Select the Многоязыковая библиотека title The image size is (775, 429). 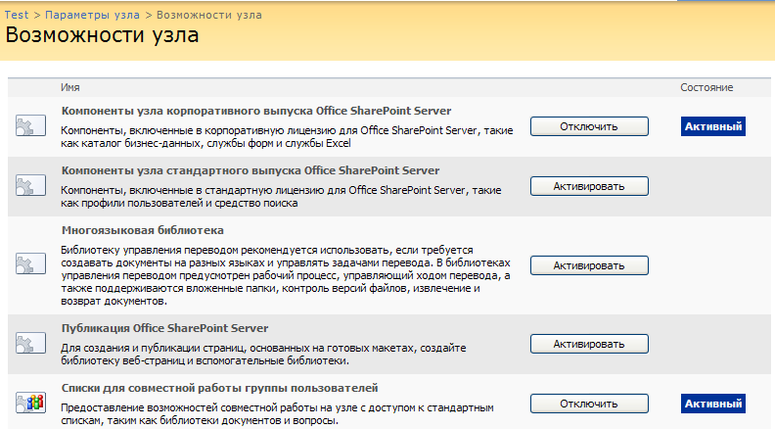(x=142, y=230)
